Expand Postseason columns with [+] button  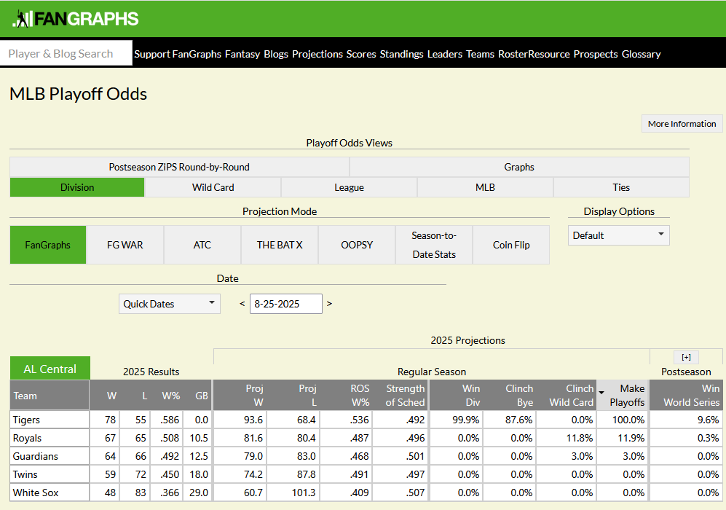[686, 357]
